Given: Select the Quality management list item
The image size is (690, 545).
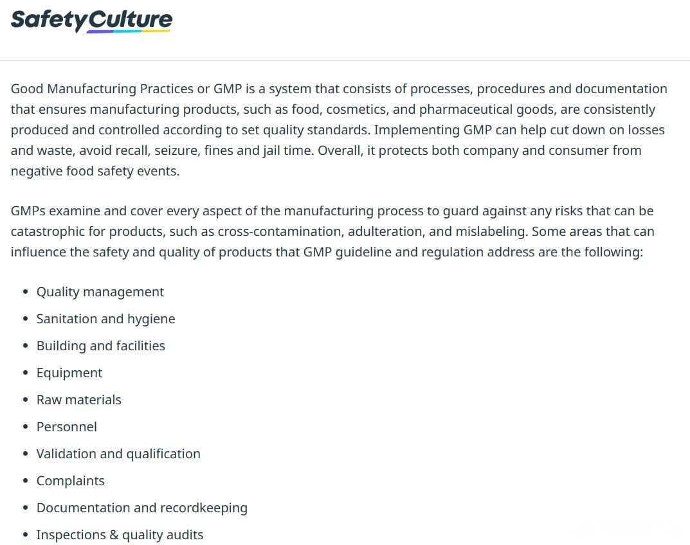Looking at the screenshot, I should [x=100, y=292].
